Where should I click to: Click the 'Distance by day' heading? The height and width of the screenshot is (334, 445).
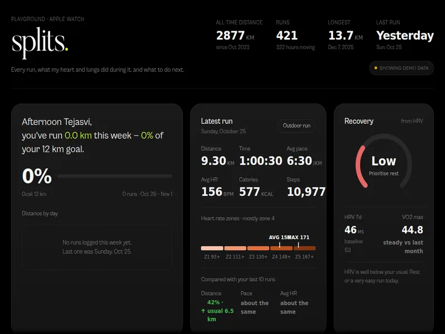39,213
